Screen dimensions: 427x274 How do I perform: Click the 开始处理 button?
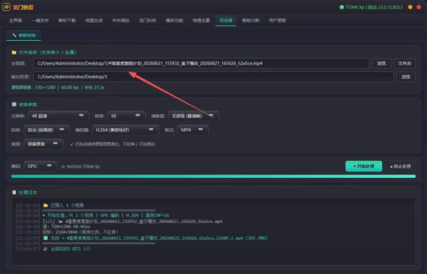(x=364, y=166)
